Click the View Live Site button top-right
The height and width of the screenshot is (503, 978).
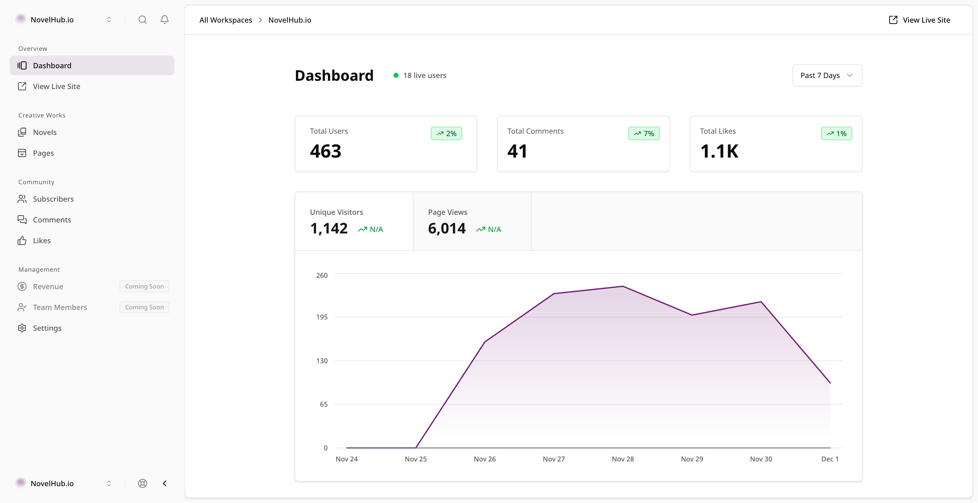click(x=919, y=20)
